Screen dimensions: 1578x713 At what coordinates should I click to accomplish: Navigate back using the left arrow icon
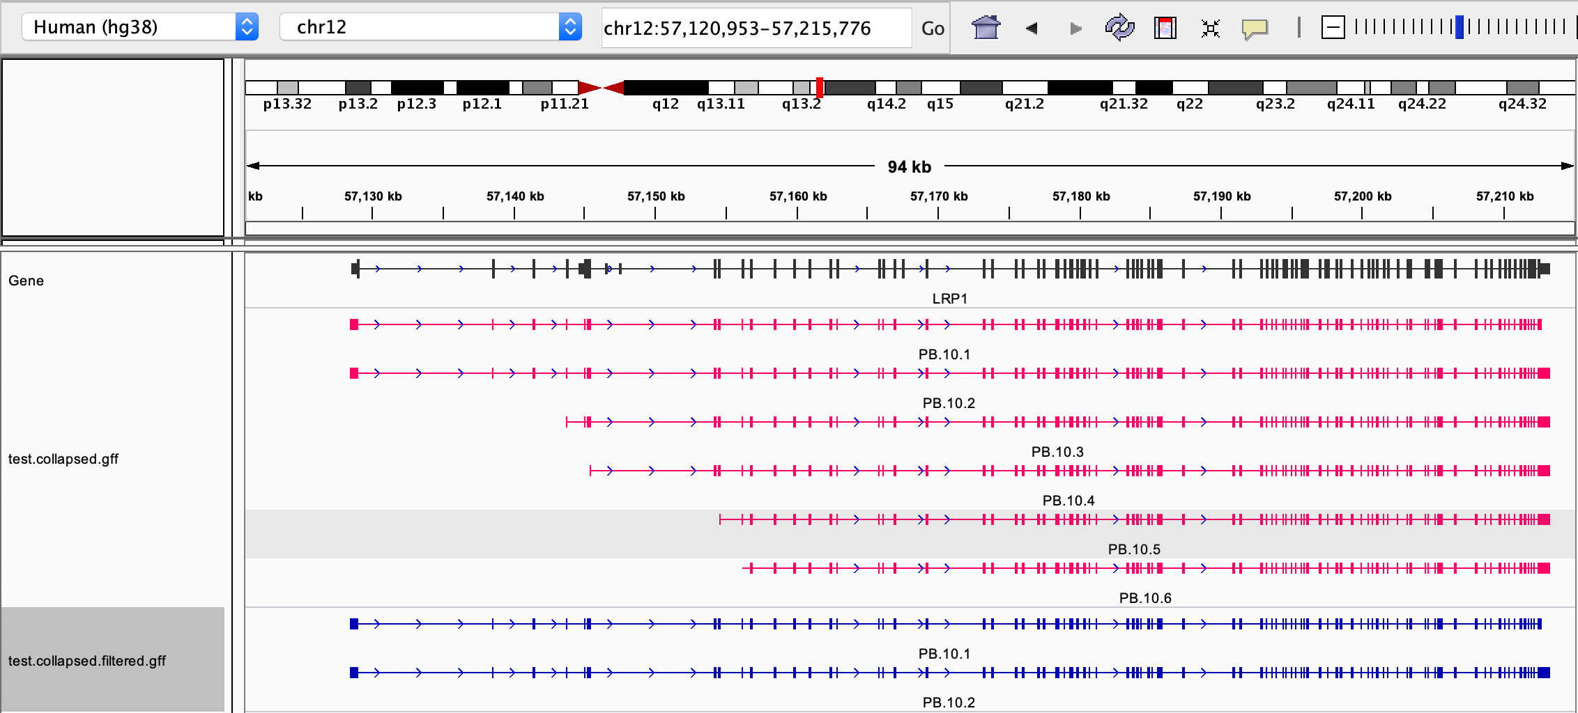[1031, 28]
